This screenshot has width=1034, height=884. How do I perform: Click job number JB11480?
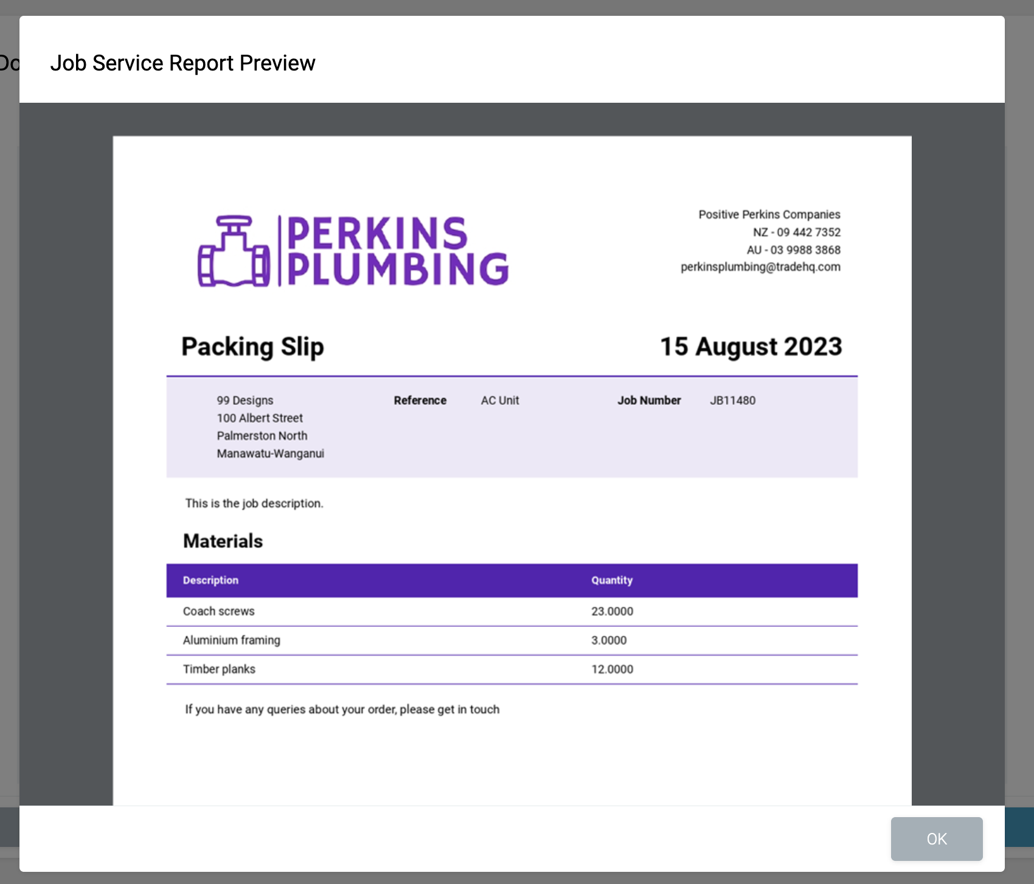click(732, 400)
